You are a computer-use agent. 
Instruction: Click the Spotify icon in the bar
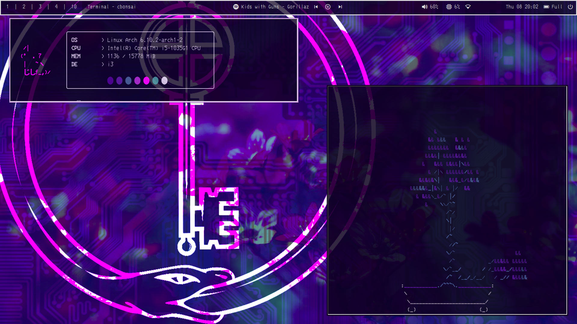click(236, 7)
